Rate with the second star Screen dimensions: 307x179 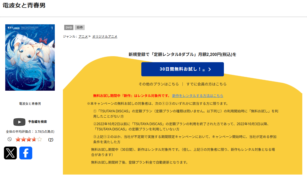(24, 139)
